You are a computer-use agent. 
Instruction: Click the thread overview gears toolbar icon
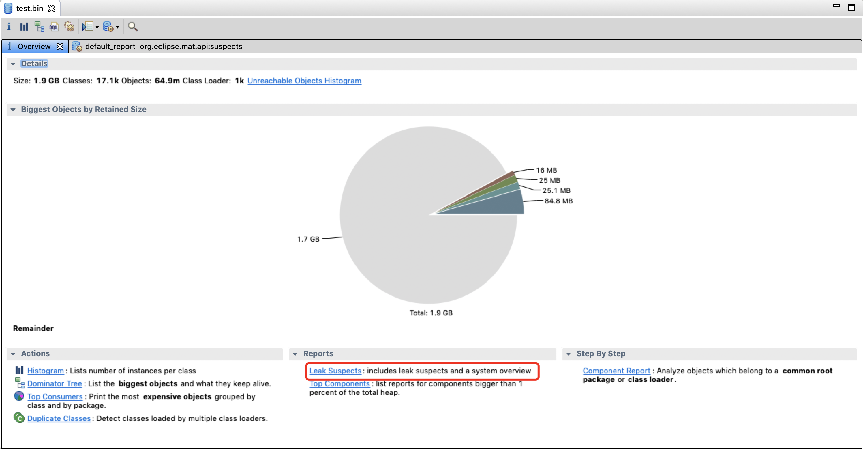click(x=69, y=26)
